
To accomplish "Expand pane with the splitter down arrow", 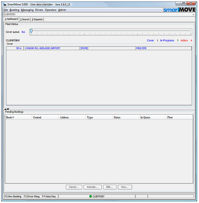I will 8,109.
